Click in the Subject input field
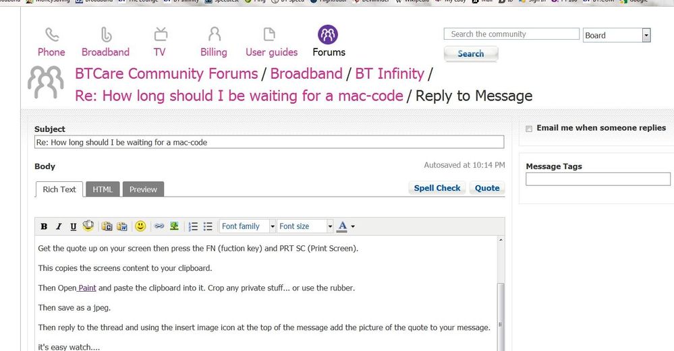This screenshot has height=351, width=674. [269, 142]
